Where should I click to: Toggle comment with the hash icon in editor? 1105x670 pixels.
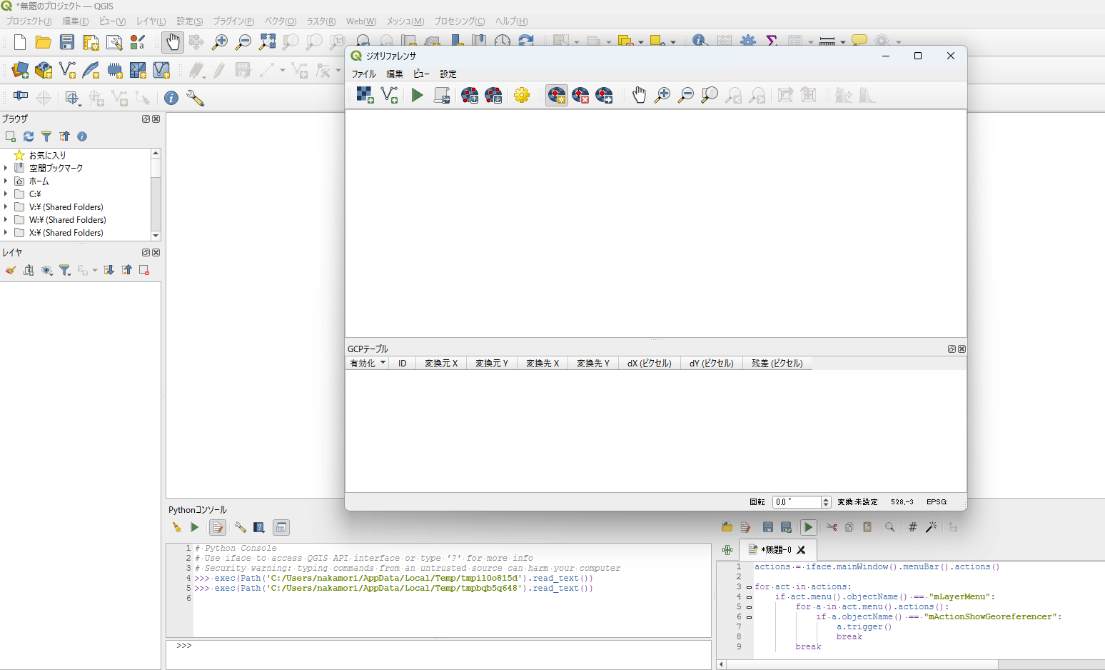(x=912, y=527)
